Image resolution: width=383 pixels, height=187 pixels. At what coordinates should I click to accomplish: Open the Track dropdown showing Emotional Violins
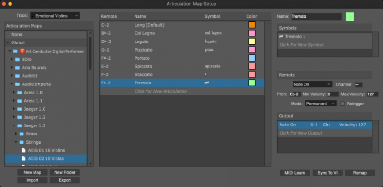pyautogui.click(x=55, y=16)
